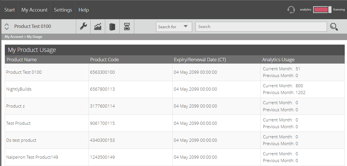
Task: Click product code 4340300153
Action: (x=102, y=140)
